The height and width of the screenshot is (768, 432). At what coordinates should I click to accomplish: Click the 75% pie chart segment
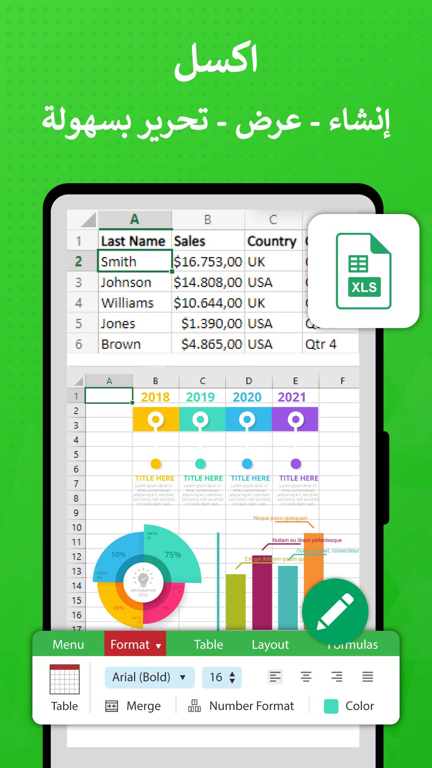click(x=173, y=554)
